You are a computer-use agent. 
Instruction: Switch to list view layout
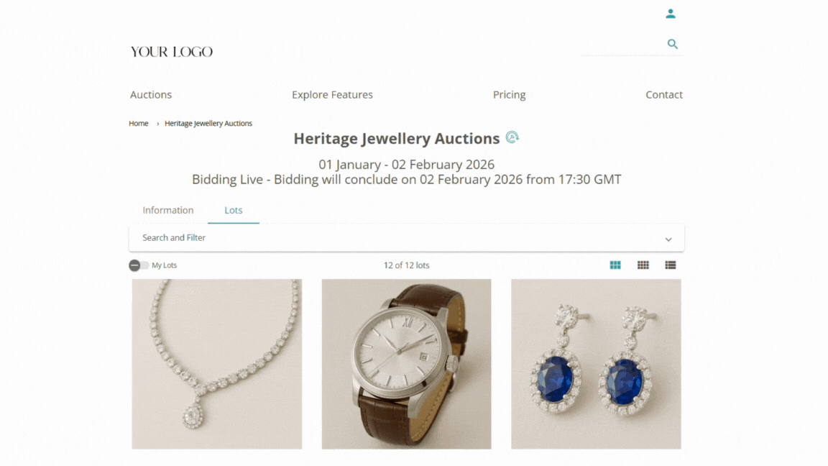click(671, 265)
